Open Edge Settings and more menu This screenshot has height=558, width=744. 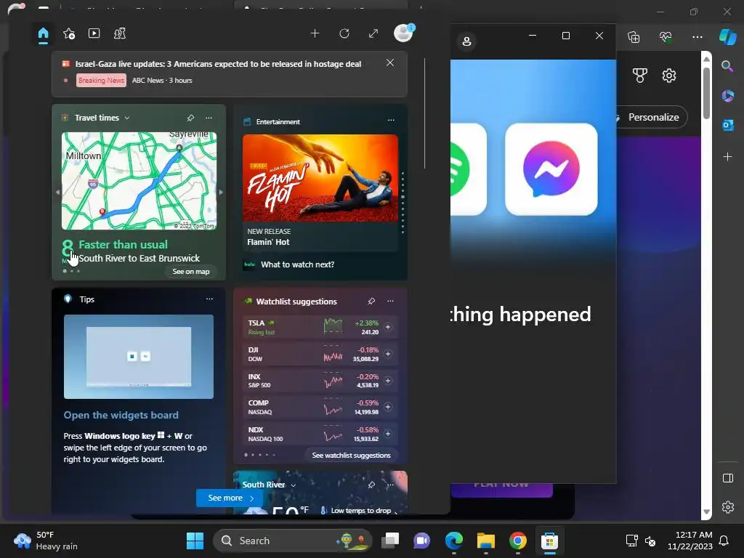click(697, 37)
